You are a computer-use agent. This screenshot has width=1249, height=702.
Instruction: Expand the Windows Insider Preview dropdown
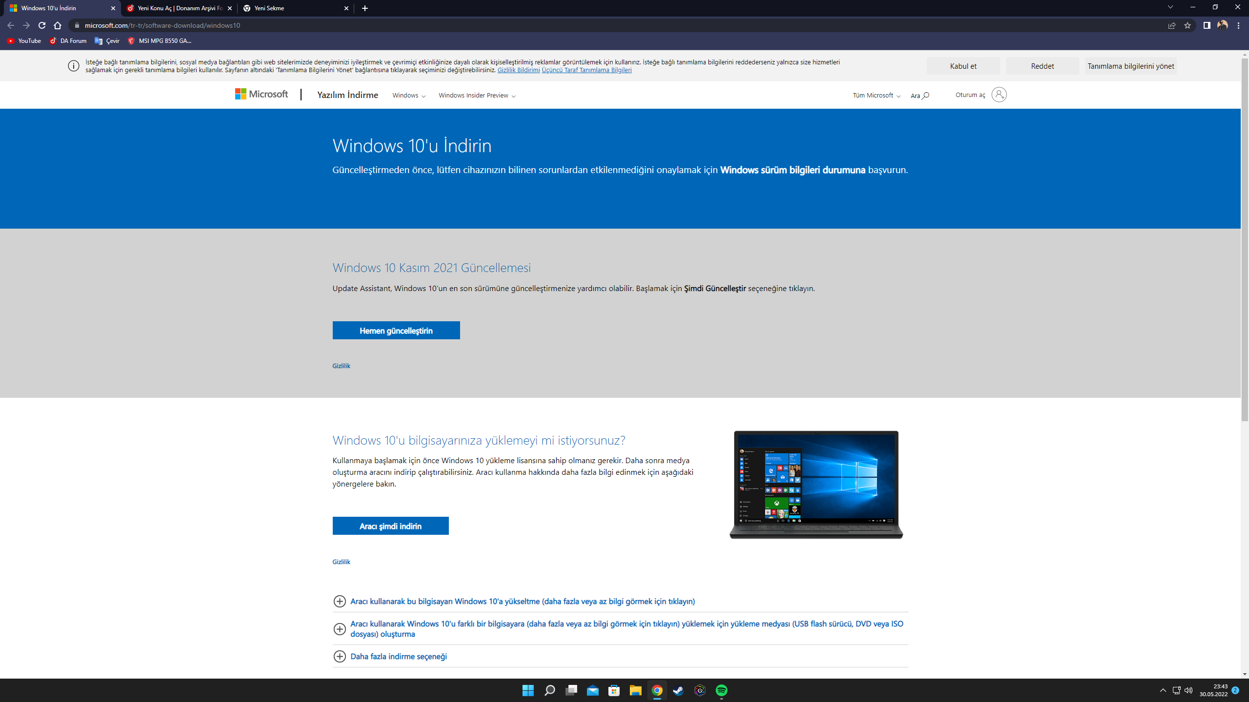pos(477,96)
